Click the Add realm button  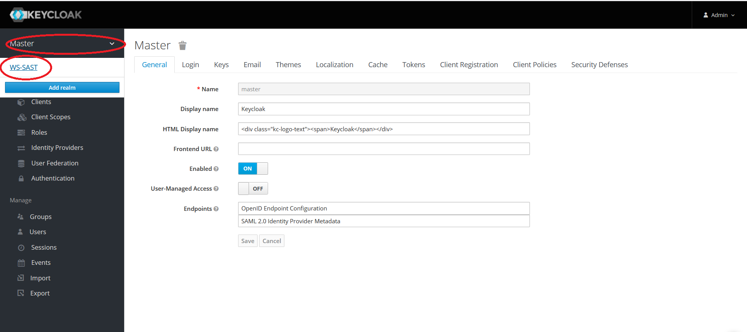pos(62,88)
